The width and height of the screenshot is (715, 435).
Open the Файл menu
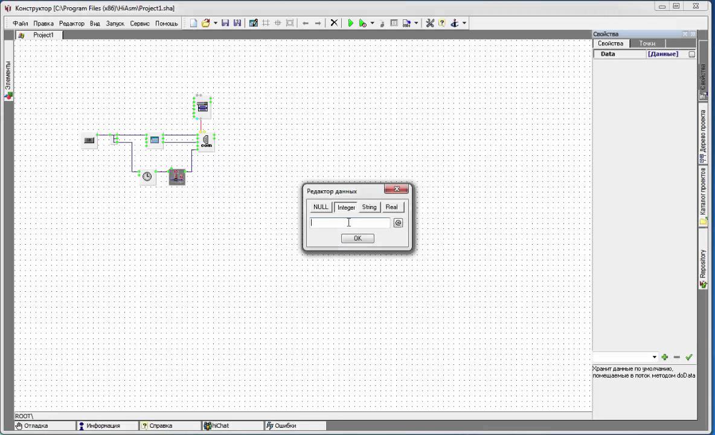pyautogui.click(x=21, y=23)
